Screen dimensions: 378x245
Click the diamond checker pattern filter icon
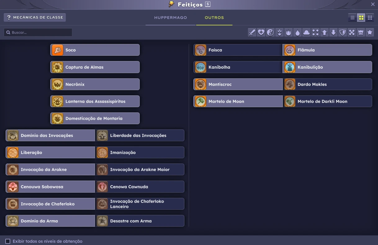pyautogui.click(x=351, y=33)
